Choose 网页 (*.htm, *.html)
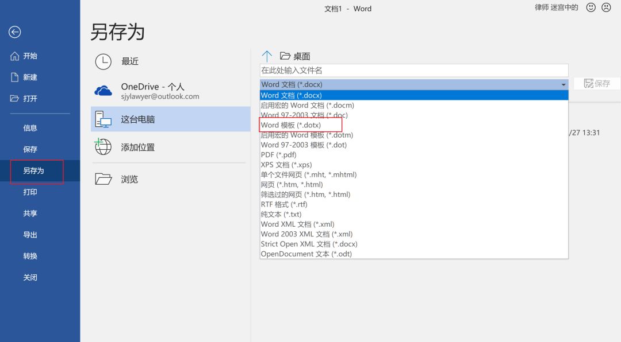The image size is (621, 342). (x=414, y=184)
